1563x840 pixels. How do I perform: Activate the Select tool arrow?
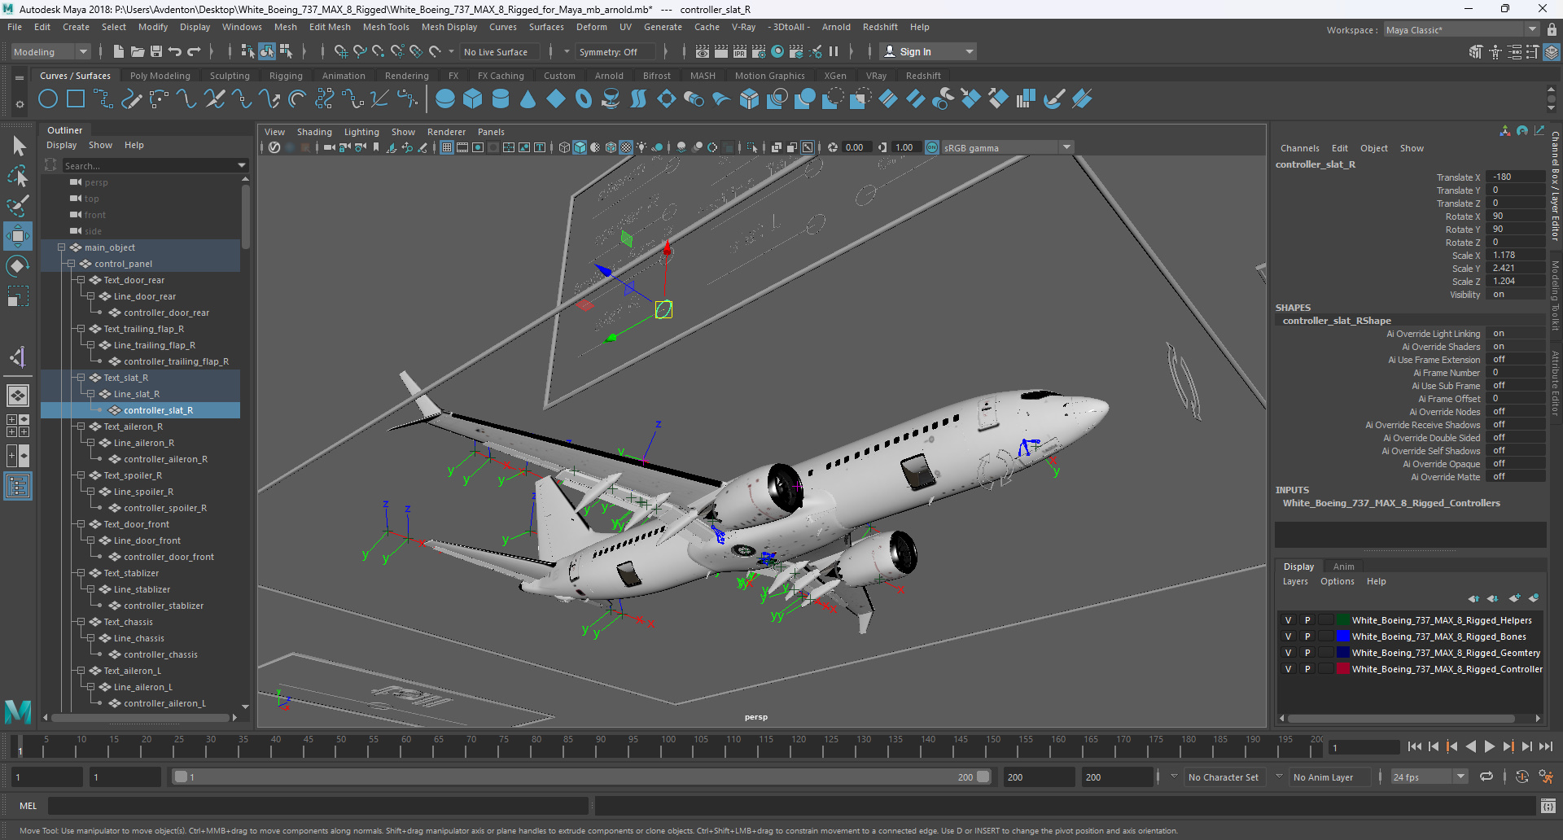point(18,147)
